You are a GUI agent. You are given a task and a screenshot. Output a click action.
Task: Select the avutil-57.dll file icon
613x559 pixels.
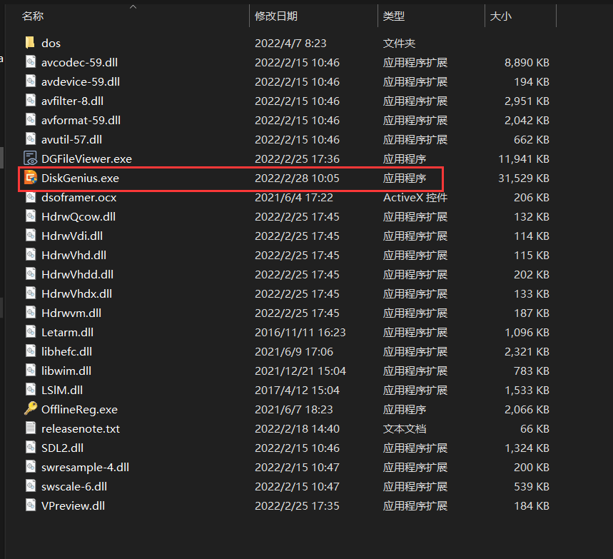click(31, 139)
